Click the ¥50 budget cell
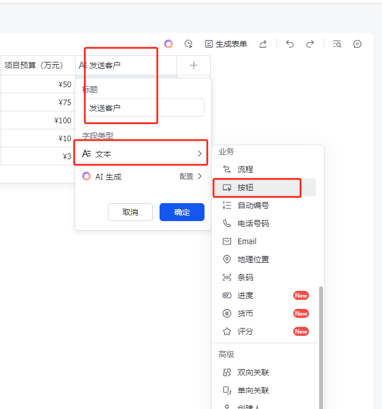The width and height of the screenshot is (382, 409). pyautogui.click(x=38, y=84)
